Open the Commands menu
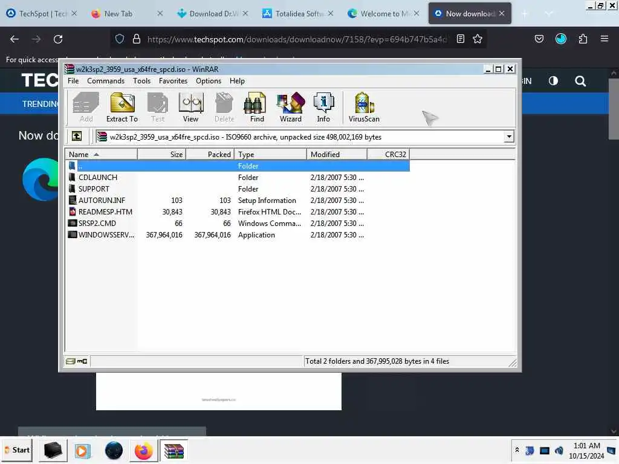The width and height of the screenshot is (619, 464). [106, 81]
